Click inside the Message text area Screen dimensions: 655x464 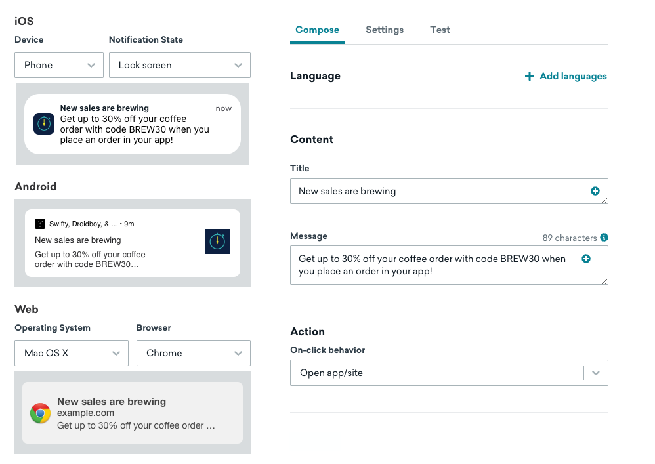[x=427, y=265]
